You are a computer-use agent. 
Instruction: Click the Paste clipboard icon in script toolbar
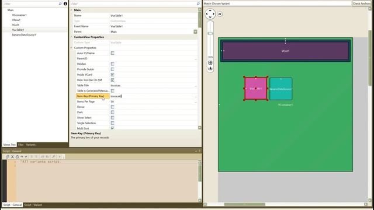click(x=17, y=157)
